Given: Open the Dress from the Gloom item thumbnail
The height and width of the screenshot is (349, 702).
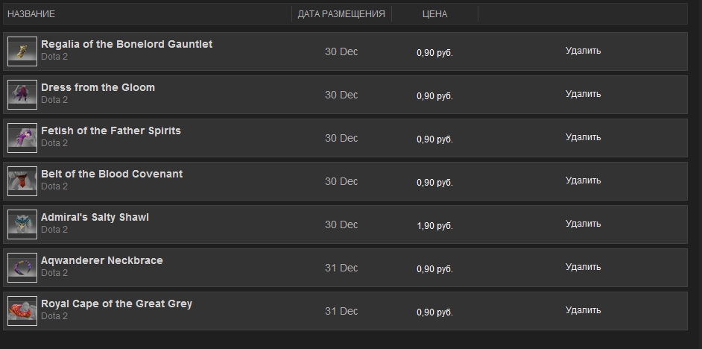Looking at the screenshot, I should [x=22, y=95].
